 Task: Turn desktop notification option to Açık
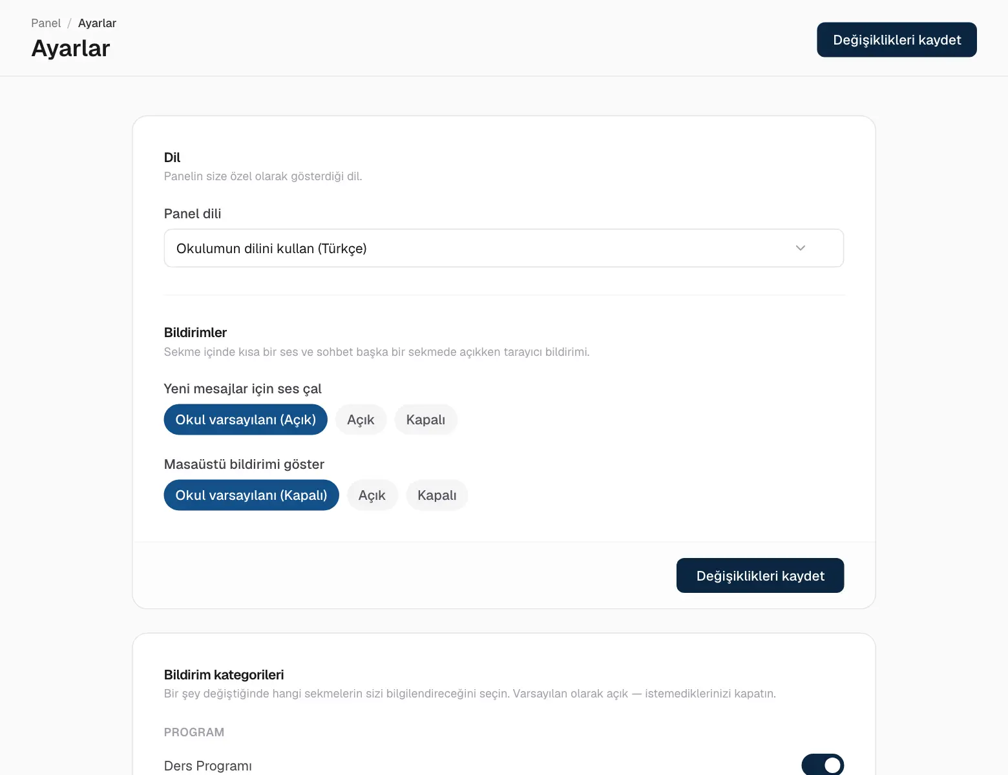[x=372, y=495]
